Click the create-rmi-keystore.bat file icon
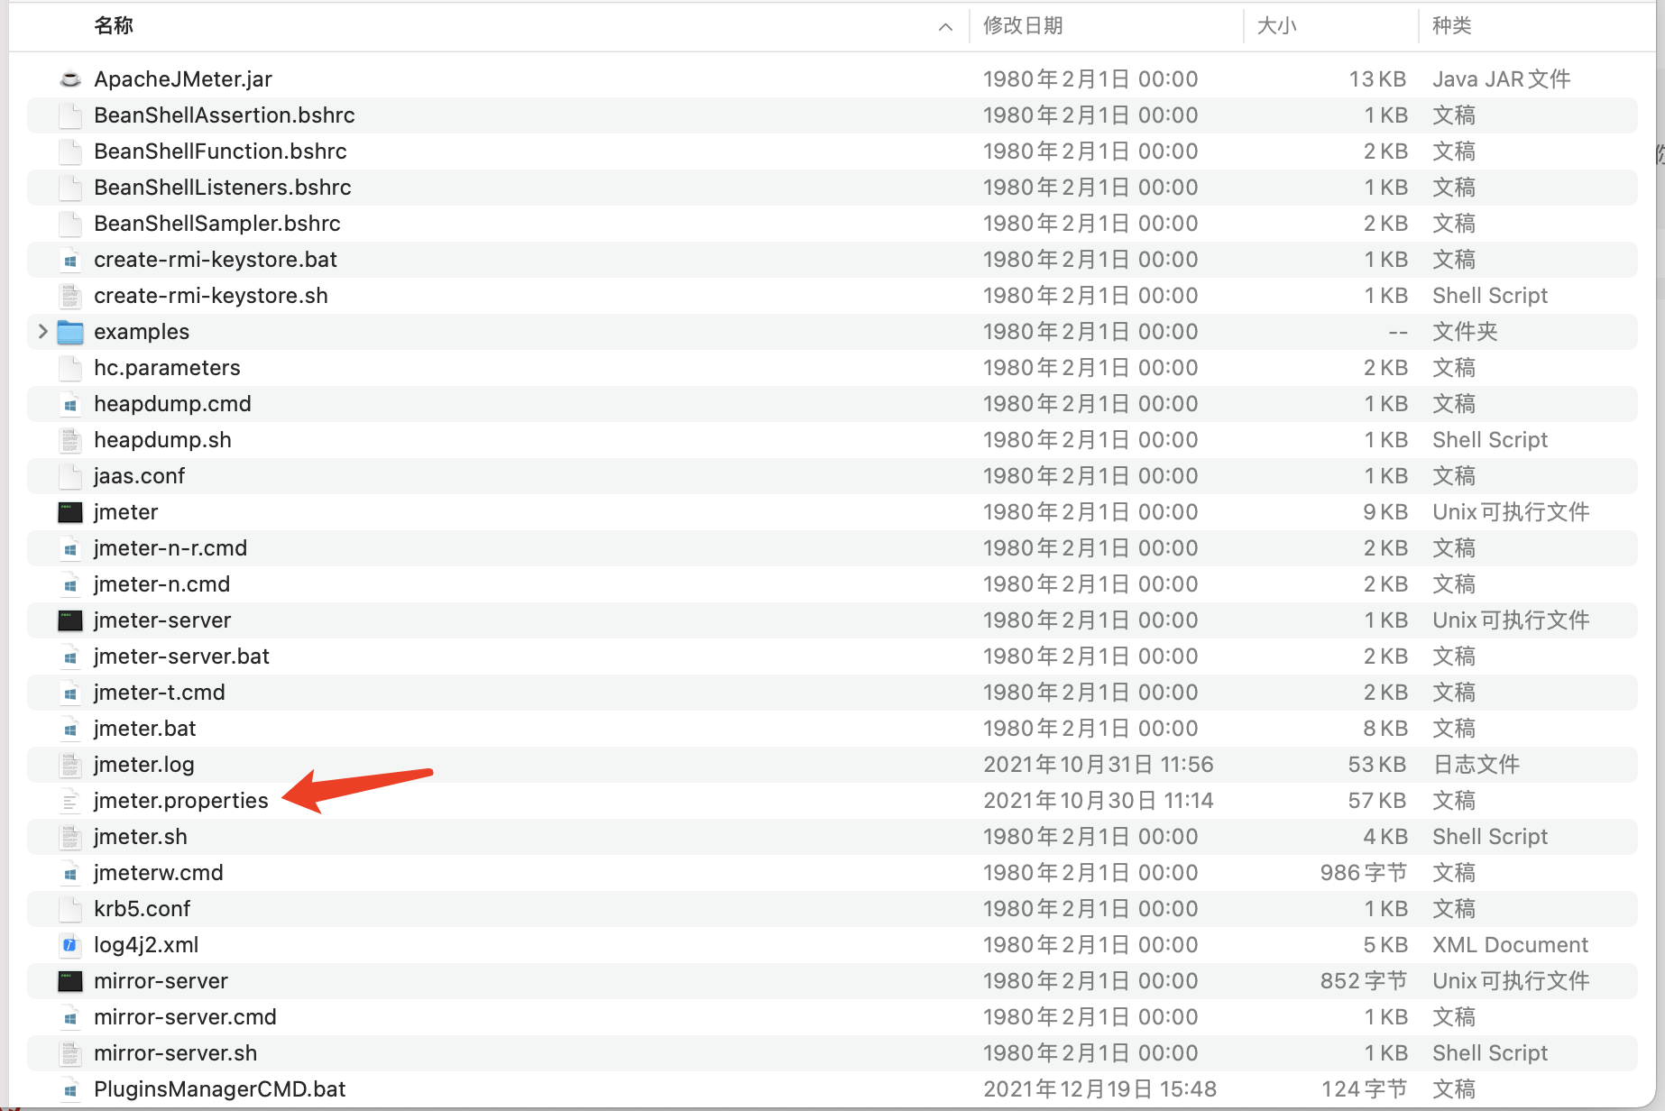1665x1111 pixels. tap(70, 260)
